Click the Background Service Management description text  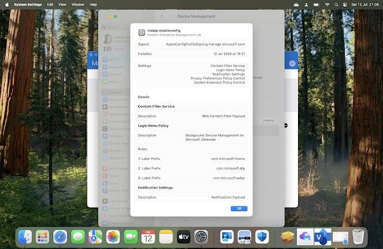(x=215, y=137)
